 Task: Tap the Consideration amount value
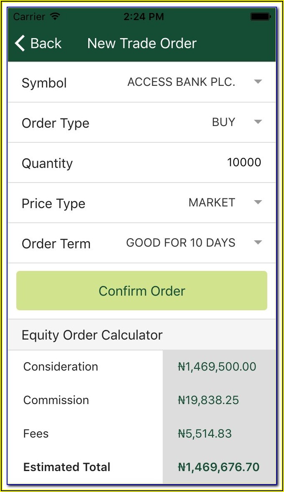pyautogui.click(x=217, y=367)
